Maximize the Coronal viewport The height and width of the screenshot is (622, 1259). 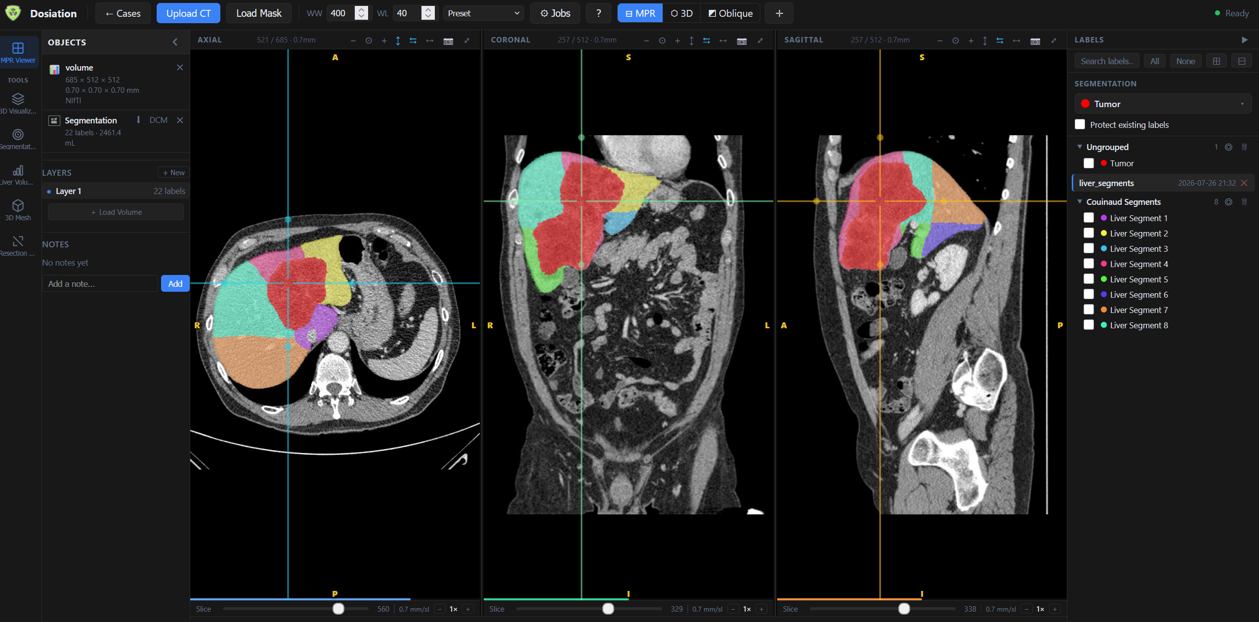(760, 40)
